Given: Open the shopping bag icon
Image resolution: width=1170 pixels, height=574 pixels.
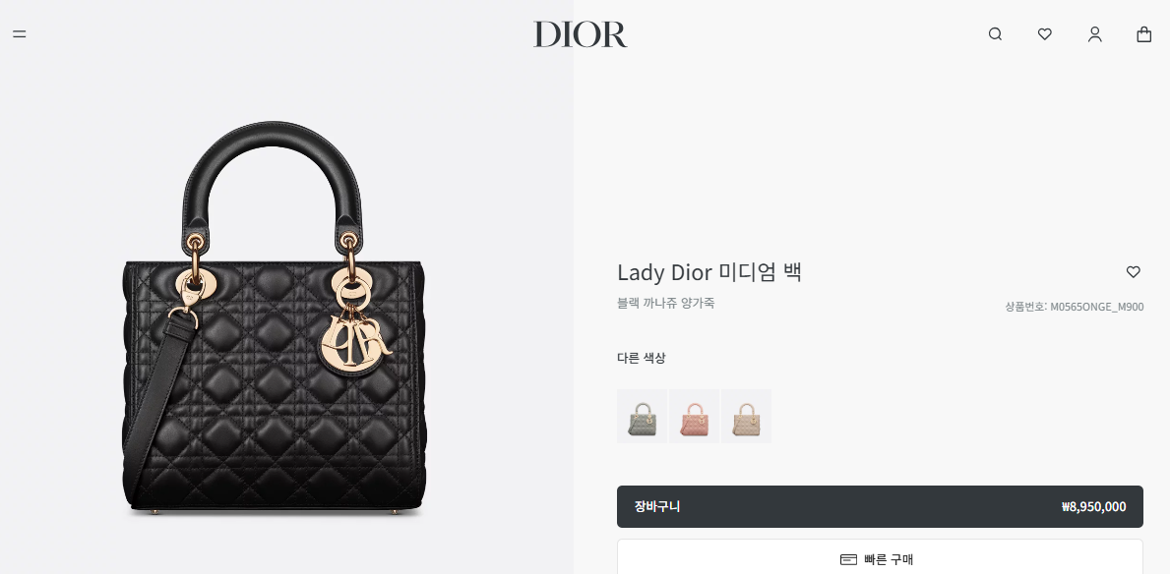Looking at the screenshot, I should (x=1143, y=34).
